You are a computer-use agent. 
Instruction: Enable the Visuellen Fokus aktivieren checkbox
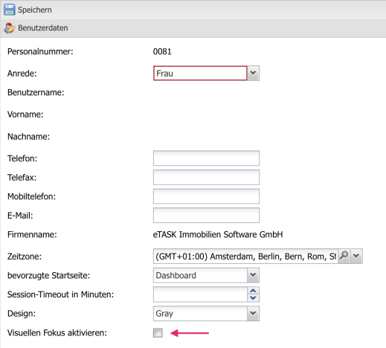tap(158, 333)
